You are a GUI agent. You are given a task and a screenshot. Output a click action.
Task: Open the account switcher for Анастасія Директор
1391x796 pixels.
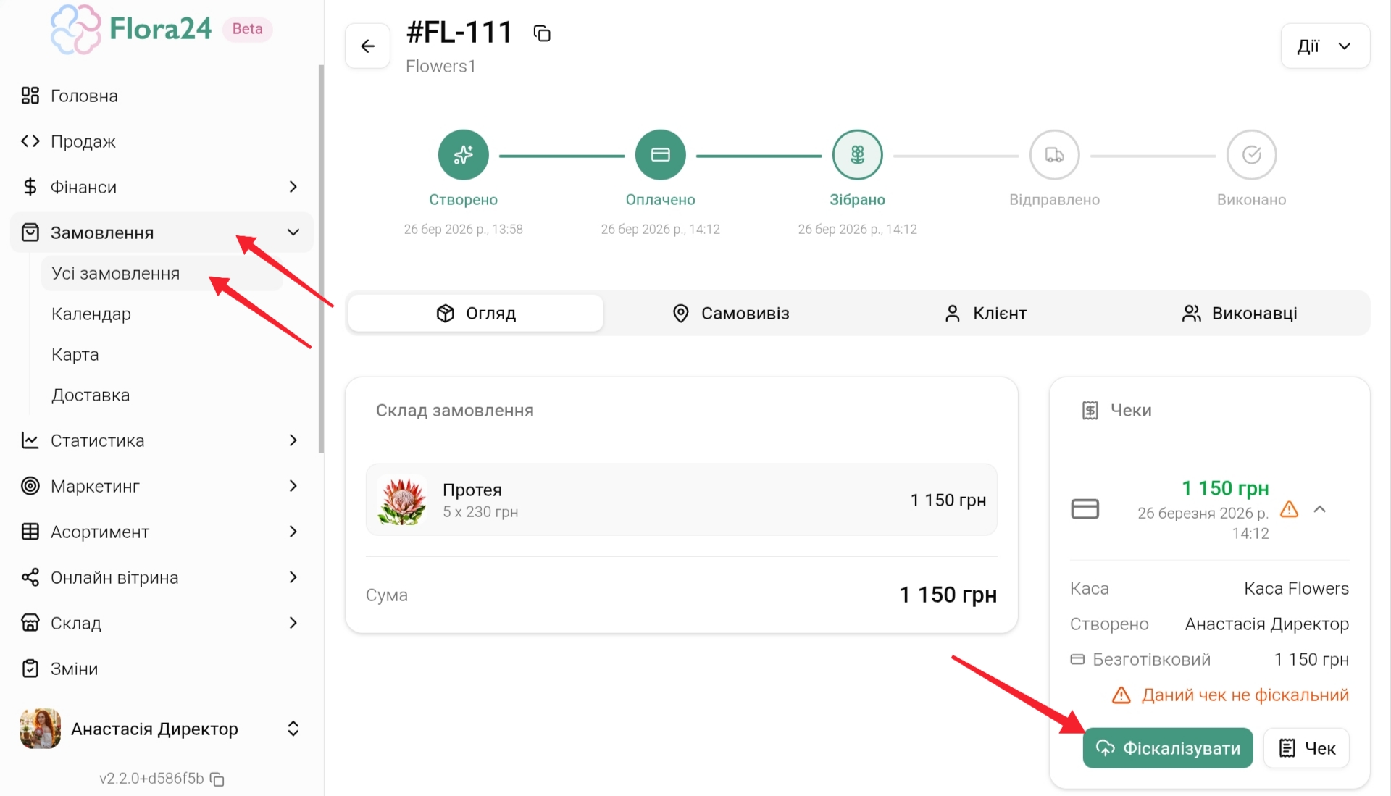[293, 729]
